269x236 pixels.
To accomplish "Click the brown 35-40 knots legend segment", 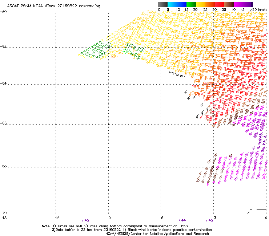I will (229, 4).
